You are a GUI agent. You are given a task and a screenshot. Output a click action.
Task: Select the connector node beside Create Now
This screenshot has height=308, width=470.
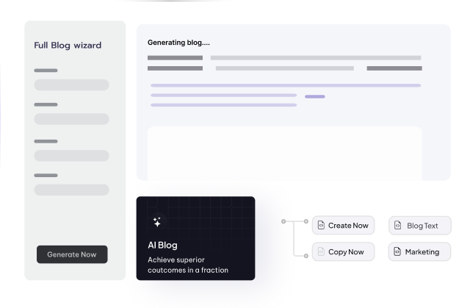pos(305,221)
